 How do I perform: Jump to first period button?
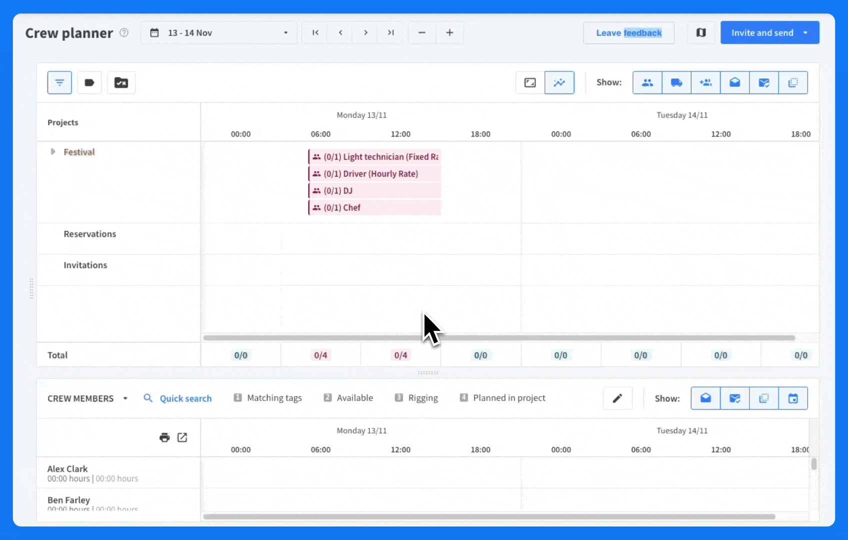click(315, 32)
